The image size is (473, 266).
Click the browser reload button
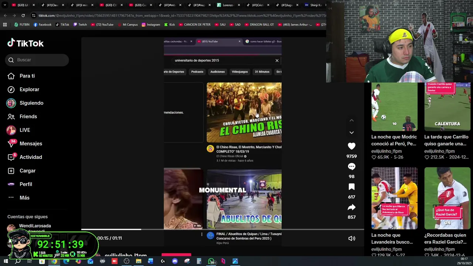click(23, 16)
